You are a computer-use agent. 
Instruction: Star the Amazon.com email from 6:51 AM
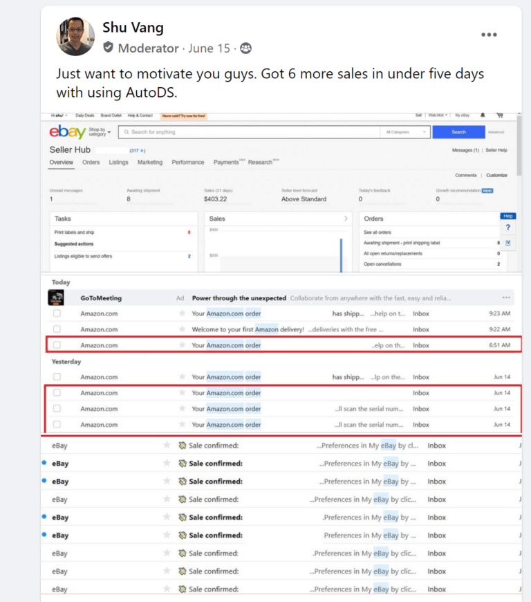(x=183, y=345)
